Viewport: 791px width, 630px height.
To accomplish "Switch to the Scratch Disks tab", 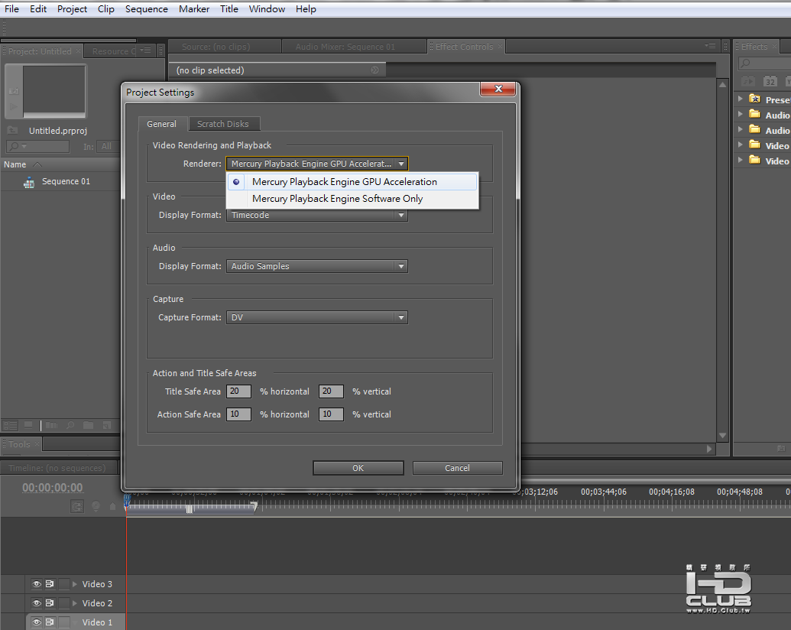I will [223, 124].
